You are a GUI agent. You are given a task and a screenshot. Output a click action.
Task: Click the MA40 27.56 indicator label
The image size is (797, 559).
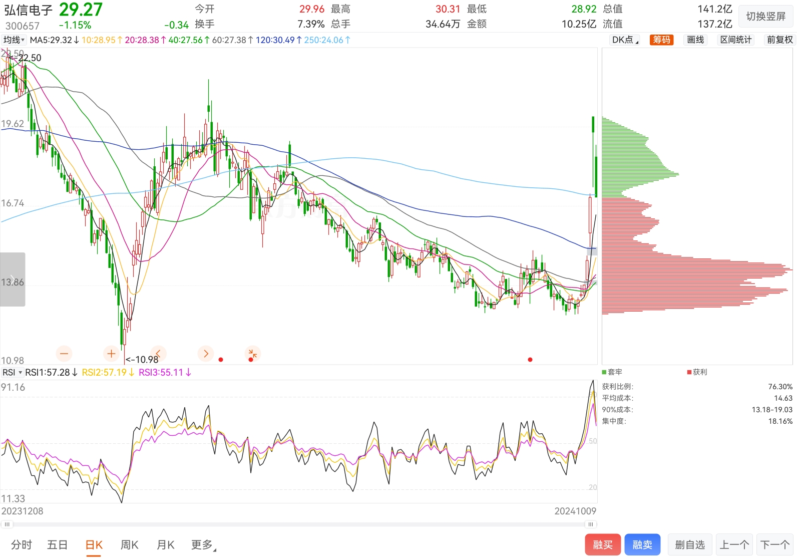(189, 40)
